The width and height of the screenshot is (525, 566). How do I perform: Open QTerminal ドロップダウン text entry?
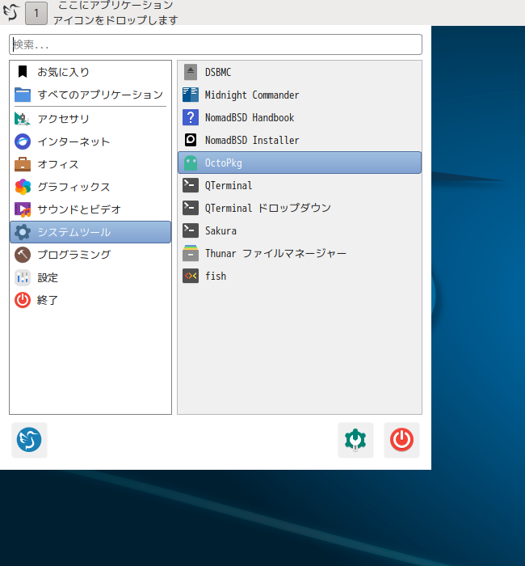pyautogui.click(x=268, y=208)
